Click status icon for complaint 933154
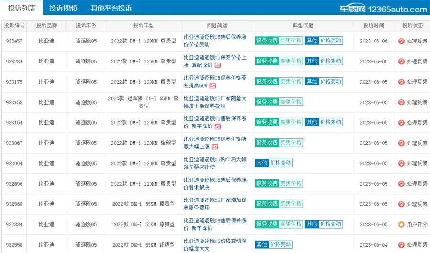This screenshot has height=253, width=430. 401,123
